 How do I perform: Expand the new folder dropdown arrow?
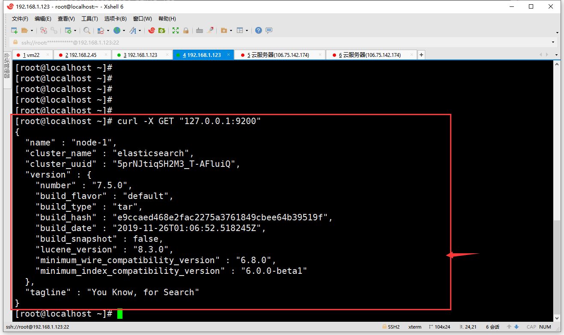click(231, 30)
